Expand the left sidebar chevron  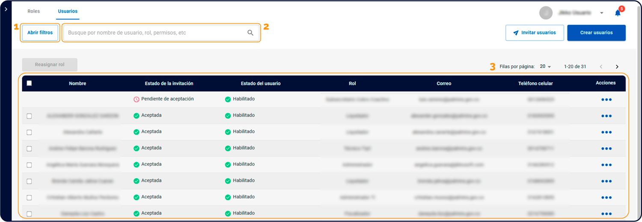pyautogui.click(x=5, y=9)
